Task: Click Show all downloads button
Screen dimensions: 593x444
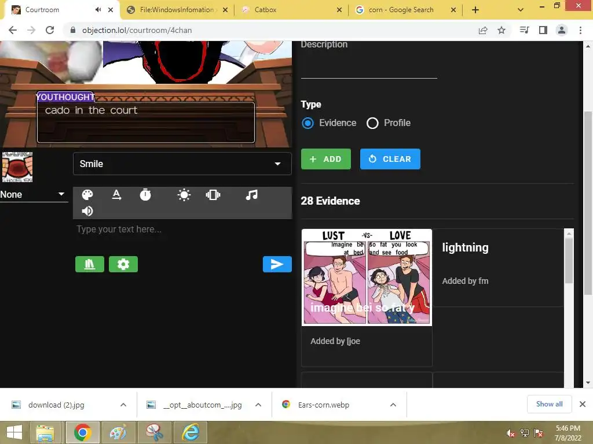Action: (x=549, y=404)
